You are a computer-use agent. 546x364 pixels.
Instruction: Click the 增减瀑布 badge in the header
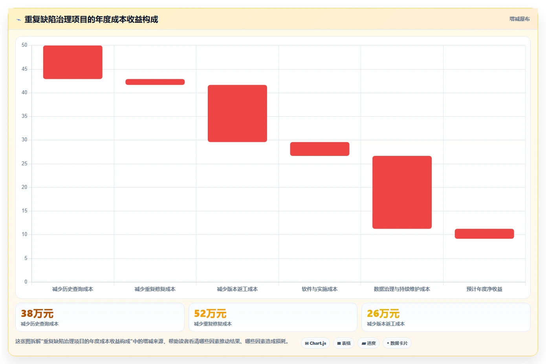click(519, 19)
